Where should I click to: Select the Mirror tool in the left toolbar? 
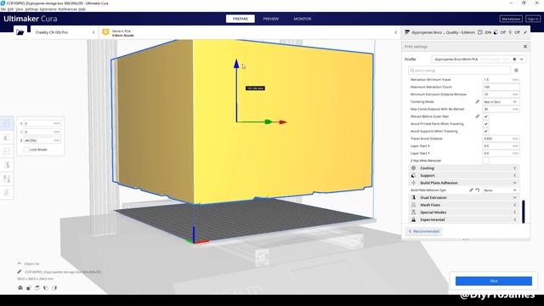(x=7, y=165)
